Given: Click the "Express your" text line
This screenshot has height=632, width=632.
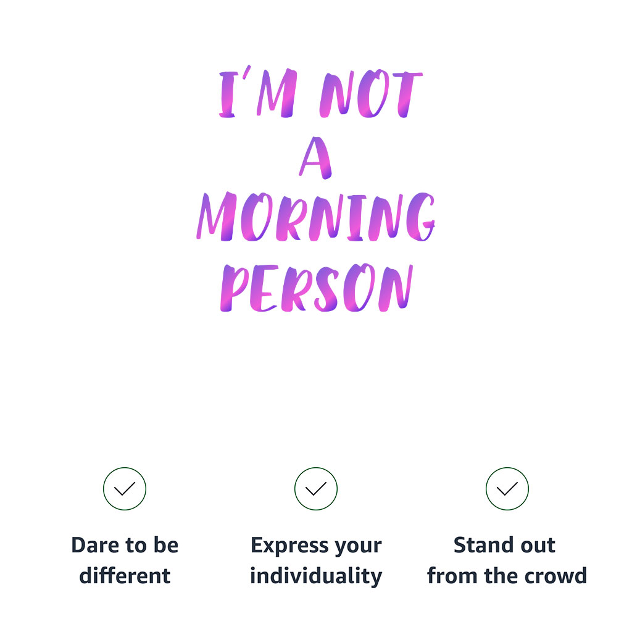Looking at the screenshot, I should 316,546.
